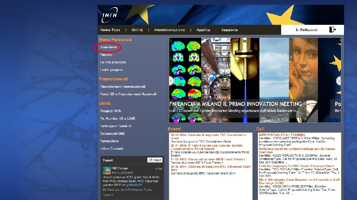357x200 pixels.
Task: Open WIDESPREAD-2014-1 TEAMING call link
Action: [x=282, y=135]
